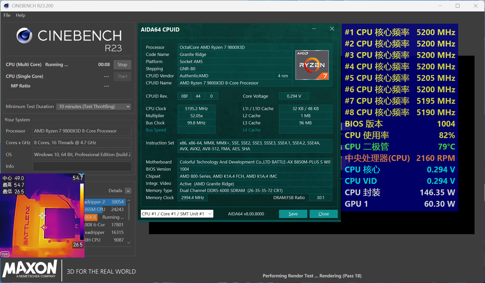Viewport: 485px width, 283px height.
Task: Click the Cinebench R23 sphere logo
Action: (24, 36)
